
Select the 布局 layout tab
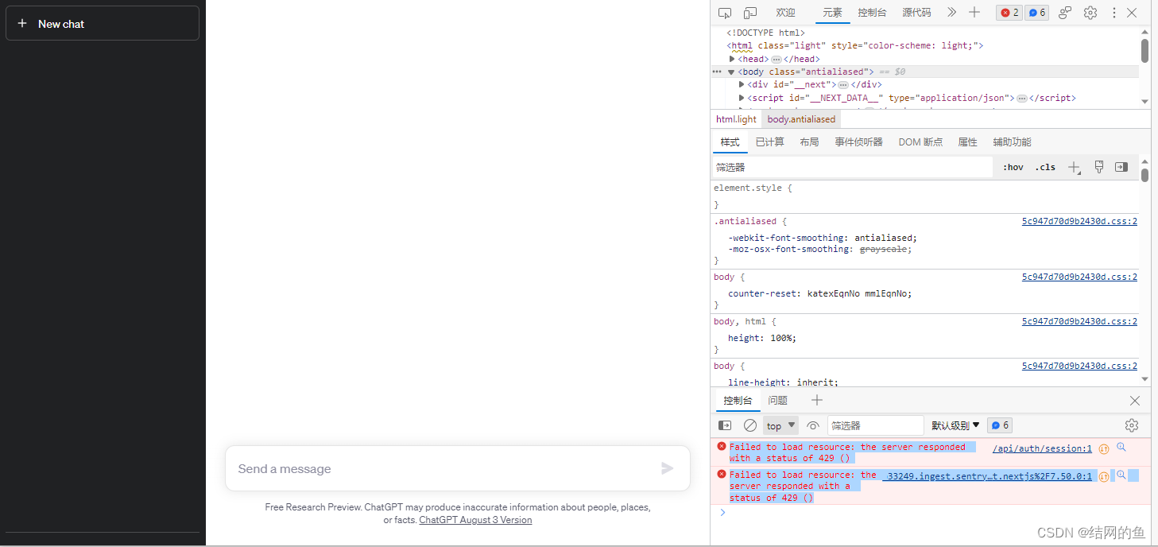click(x=809, y=142)
